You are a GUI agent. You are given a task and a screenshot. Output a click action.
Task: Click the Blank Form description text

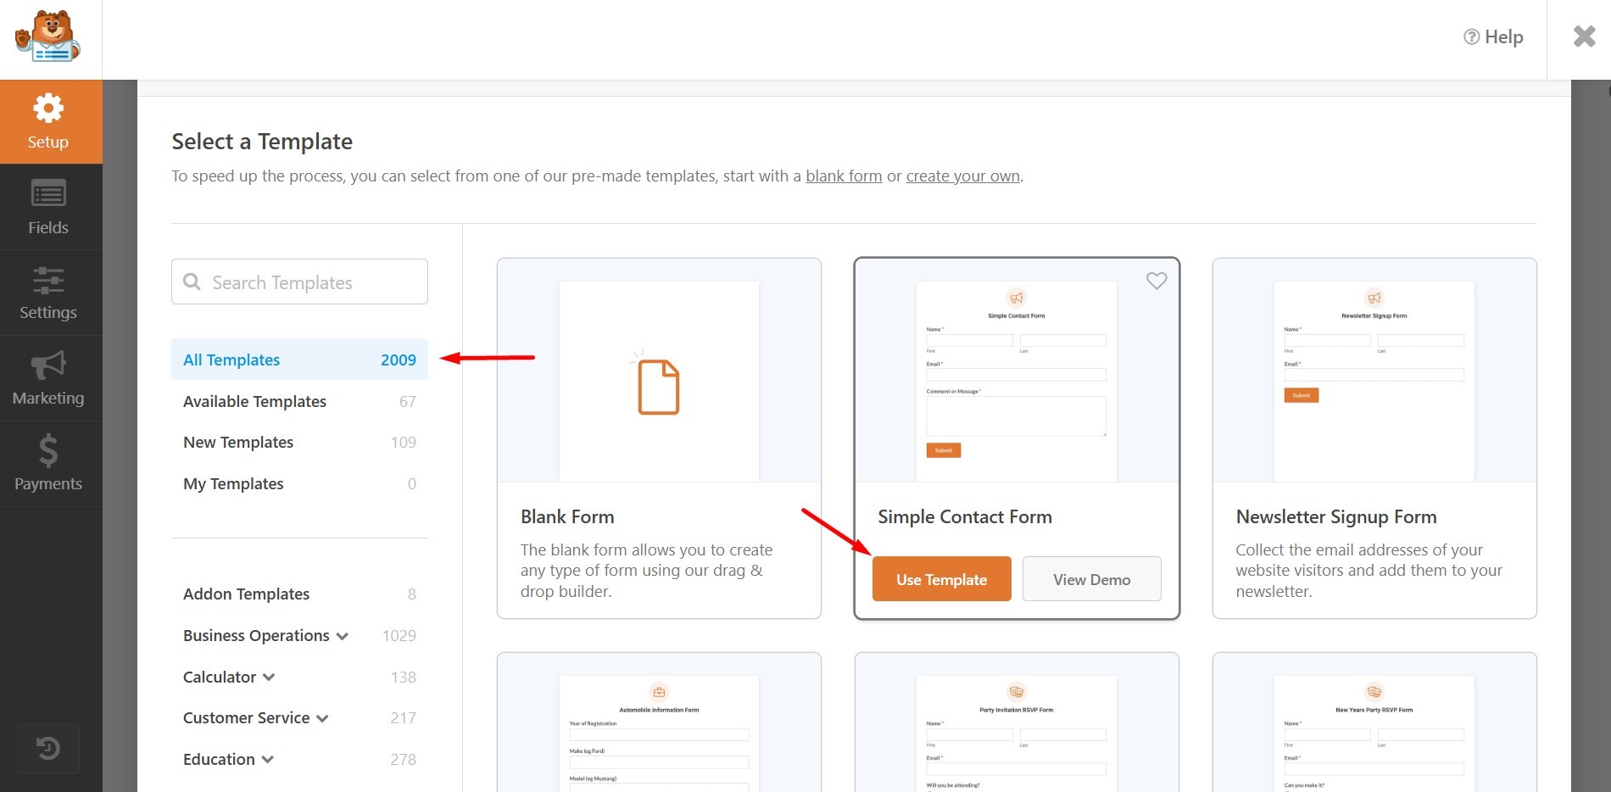646,571
